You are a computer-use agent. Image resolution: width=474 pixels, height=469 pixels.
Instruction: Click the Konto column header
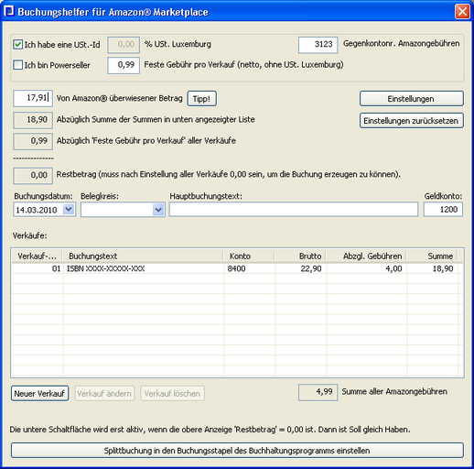(250, 256)
